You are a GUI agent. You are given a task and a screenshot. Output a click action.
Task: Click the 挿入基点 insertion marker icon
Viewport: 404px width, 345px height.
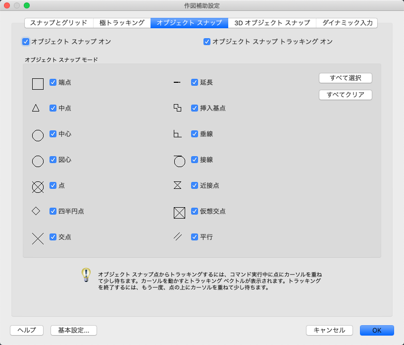coord(177,108)
